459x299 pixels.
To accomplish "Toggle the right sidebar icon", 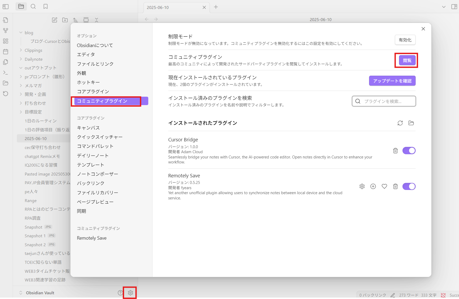I will pyautogui.click(x=454, y=7).
